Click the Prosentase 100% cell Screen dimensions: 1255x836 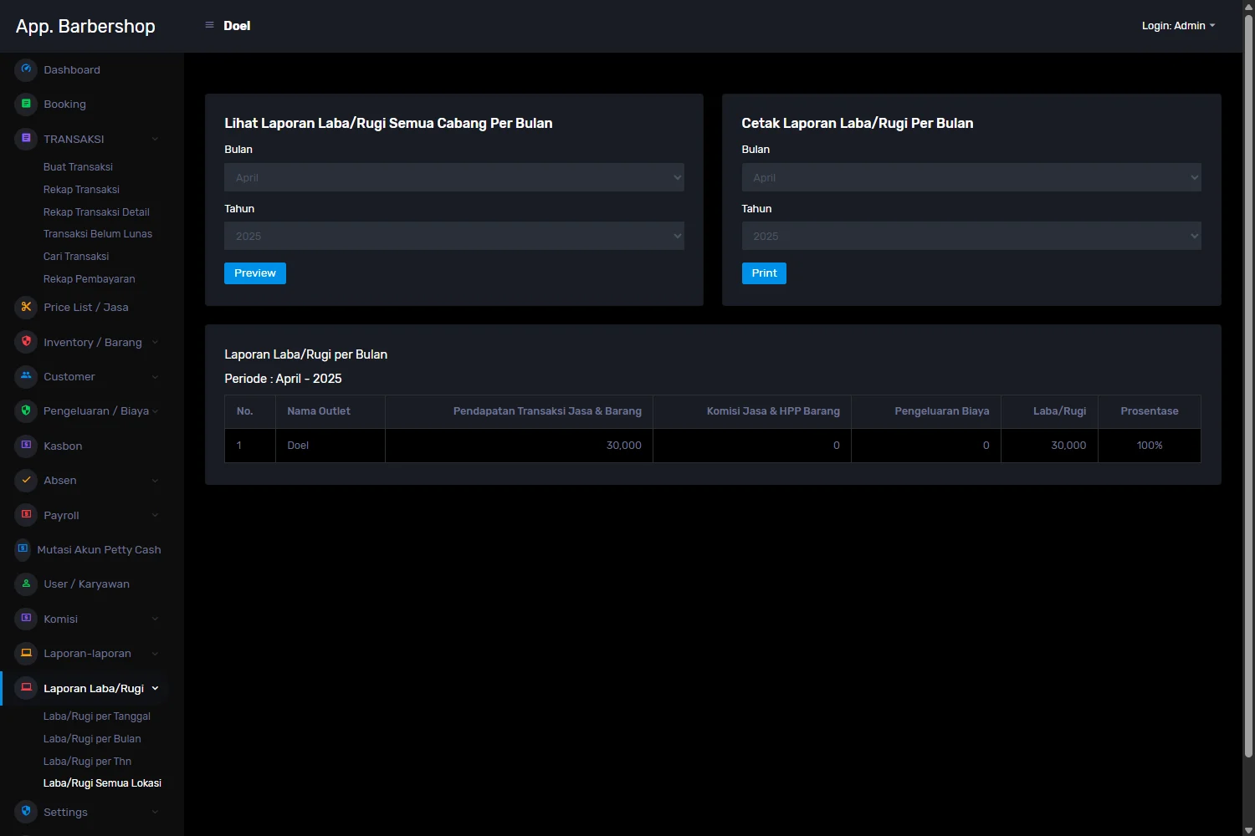pyautogui.click(x=1150, y=446)
